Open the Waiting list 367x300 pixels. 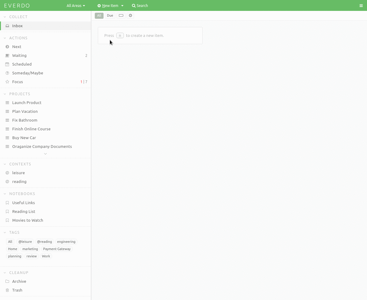tap(19, 55)
